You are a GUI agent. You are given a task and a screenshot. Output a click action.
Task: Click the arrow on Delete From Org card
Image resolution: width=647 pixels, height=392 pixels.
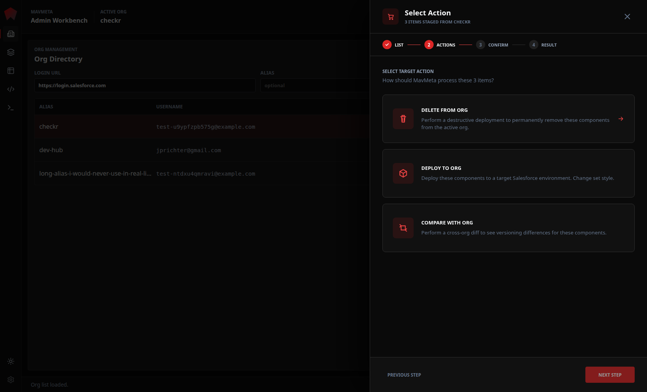tap(621, 119)
